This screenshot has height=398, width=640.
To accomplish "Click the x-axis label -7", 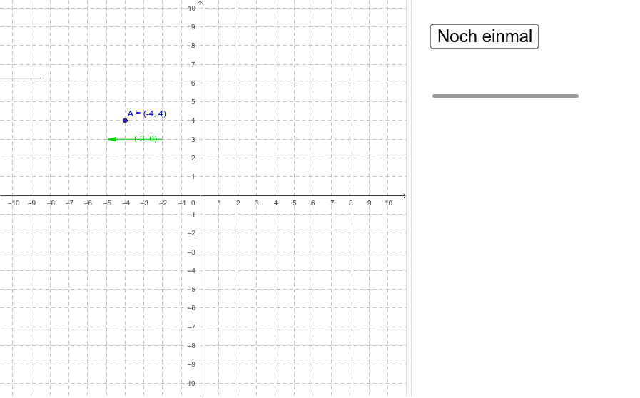I will 70,203.
